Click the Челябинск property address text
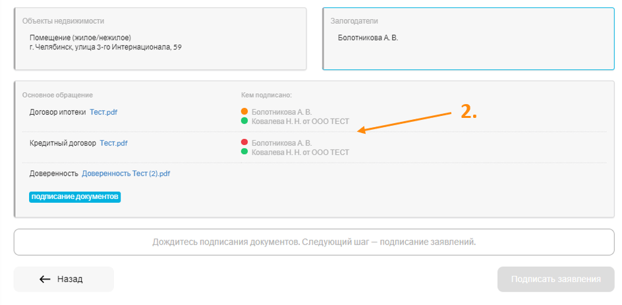The width and height of the screenshot is (622, 305). 105,47
